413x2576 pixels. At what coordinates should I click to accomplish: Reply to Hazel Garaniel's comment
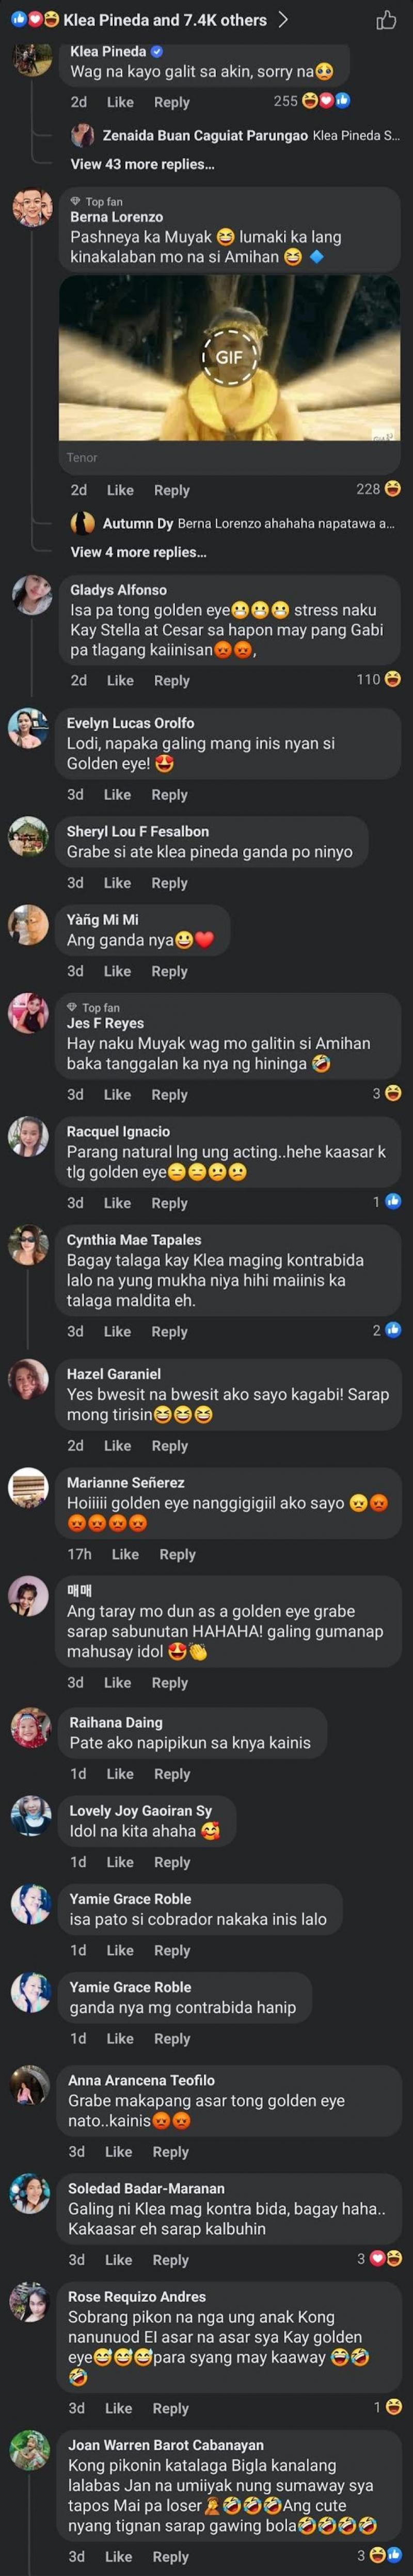point(169,1446)
